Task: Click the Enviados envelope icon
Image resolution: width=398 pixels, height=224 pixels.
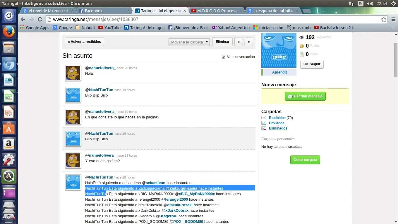Action: point(264,123)
